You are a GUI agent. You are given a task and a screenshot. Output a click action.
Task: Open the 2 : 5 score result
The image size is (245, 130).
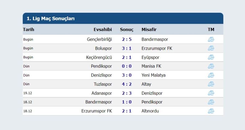(127, 39)
